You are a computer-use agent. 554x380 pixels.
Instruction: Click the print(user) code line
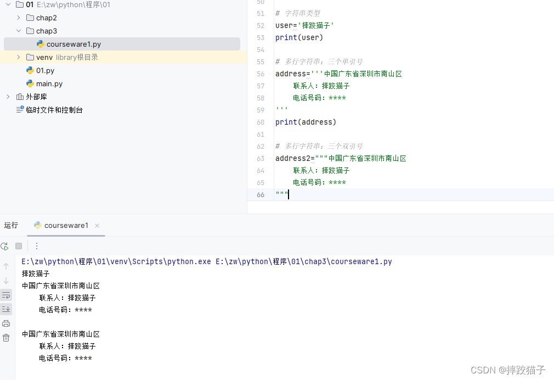pos(299,37)
